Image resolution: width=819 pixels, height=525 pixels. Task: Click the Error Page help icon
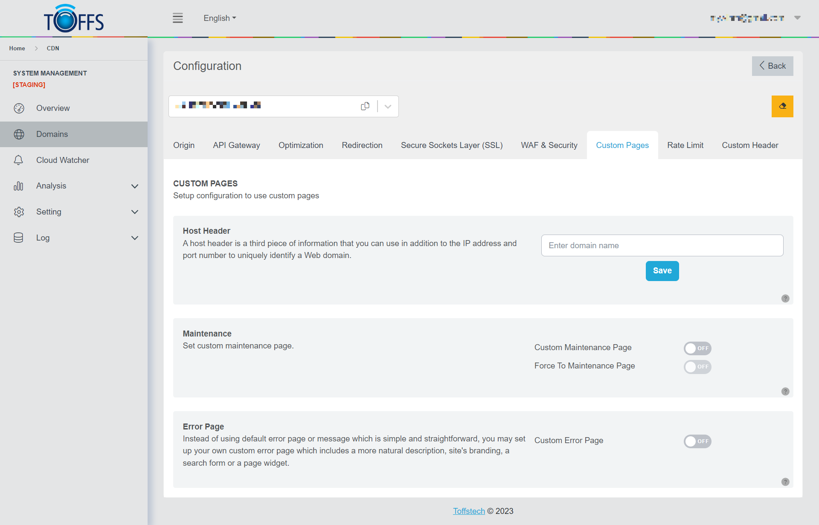coord(785,482)
